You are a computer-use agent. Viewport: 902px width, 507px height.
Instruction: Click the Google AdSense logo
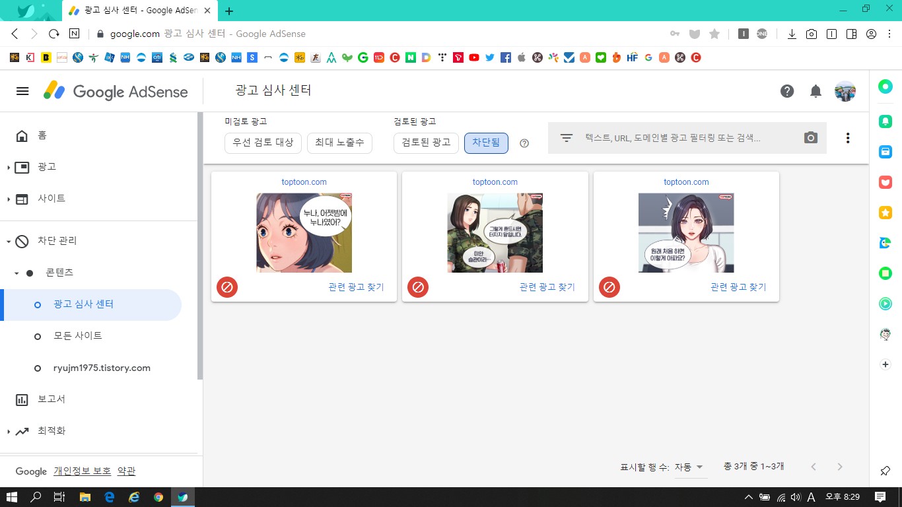(x=116, y=92)
